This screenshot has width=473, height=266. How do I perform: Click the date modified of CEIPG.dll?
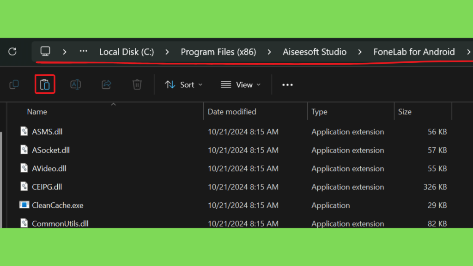(x=243, y=187)
